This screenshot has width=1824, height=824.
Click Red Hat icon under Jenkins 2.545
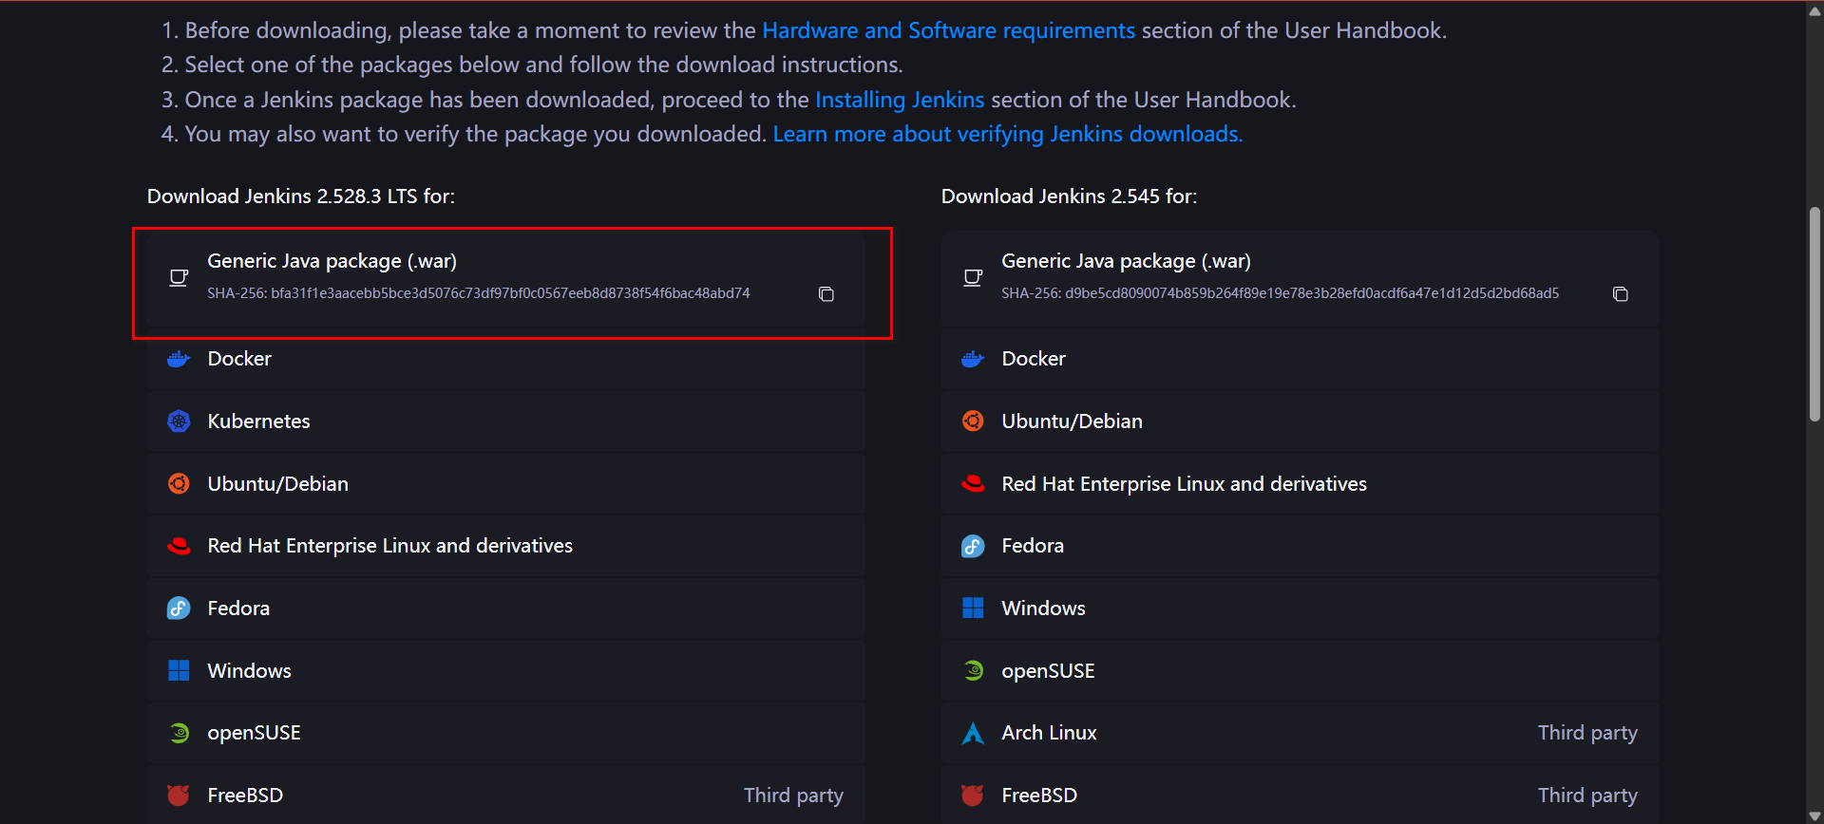(973, 484)
